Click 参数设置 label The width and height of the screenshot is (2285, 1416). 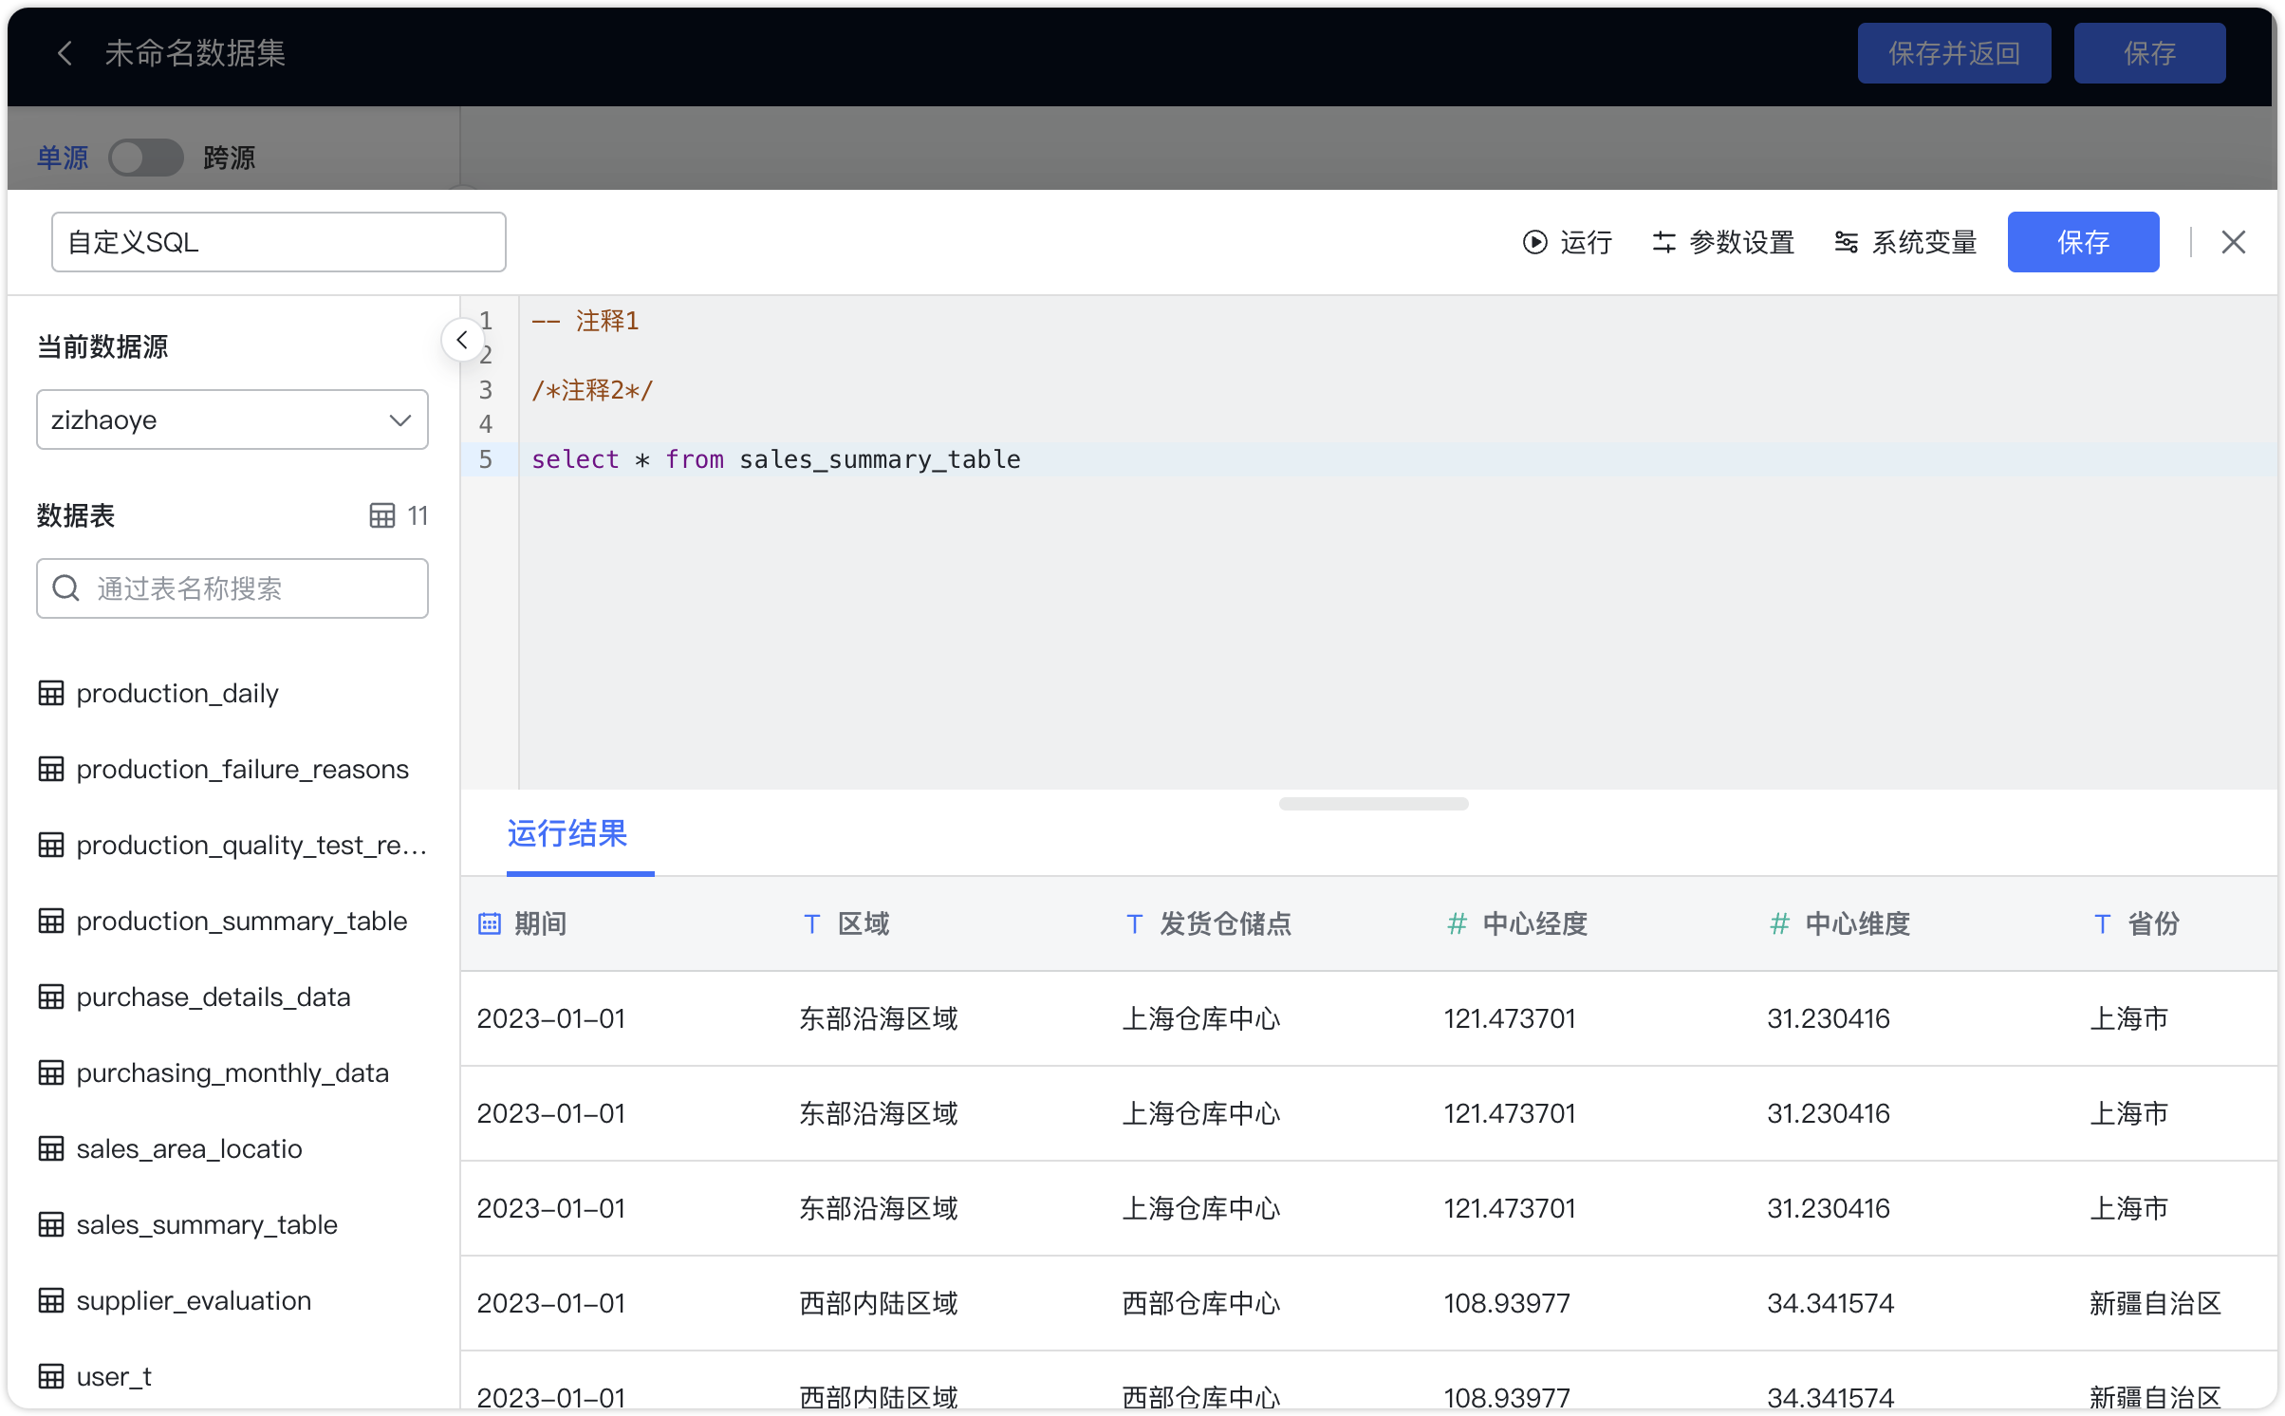(x=1741, y=242)
